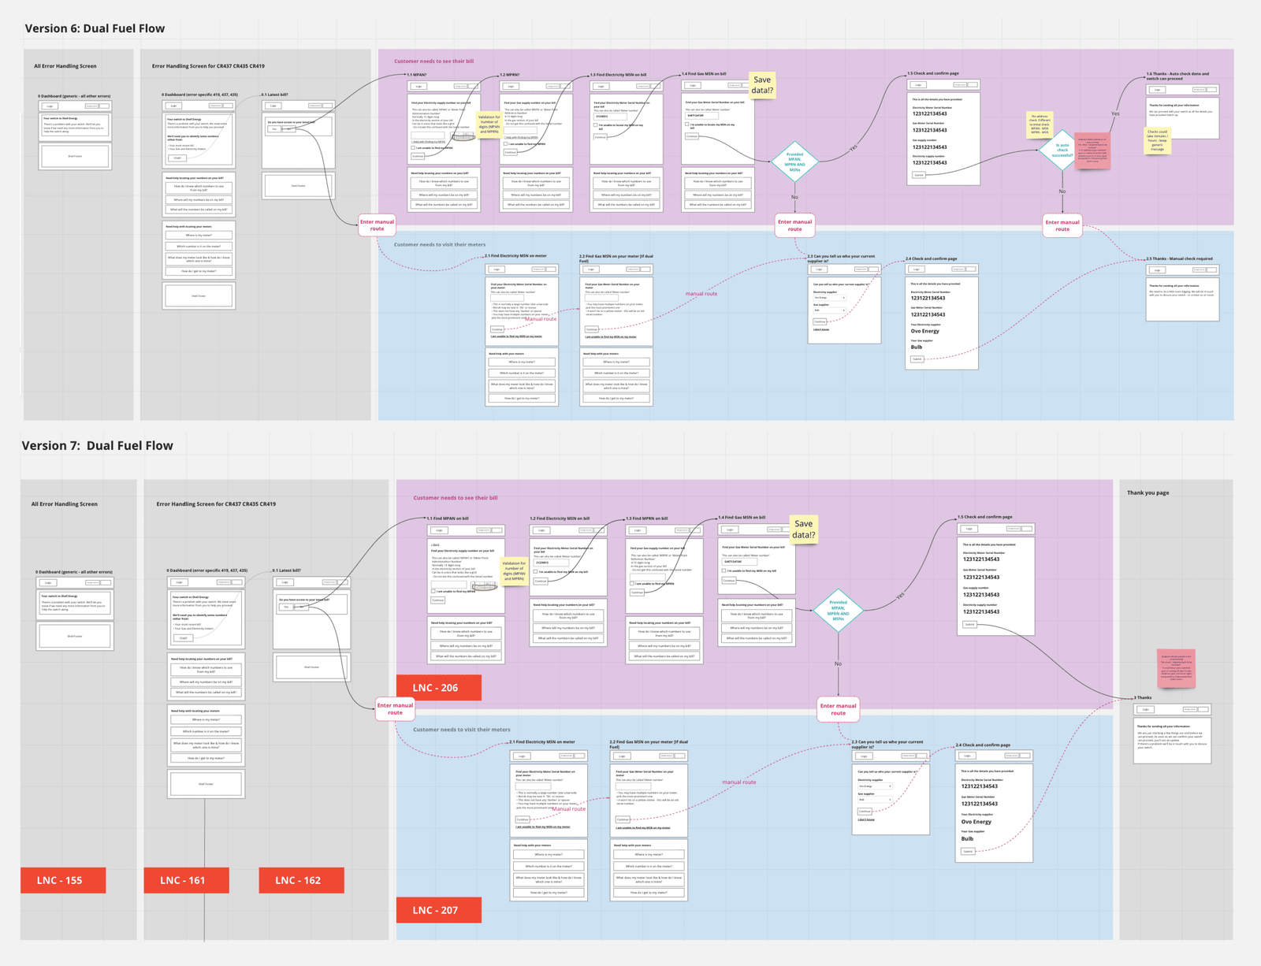The image size is (1261, 966).
Task: Click Submit on Version 6 '2.4 Check and confirm' screen
Action: (917, 359)
